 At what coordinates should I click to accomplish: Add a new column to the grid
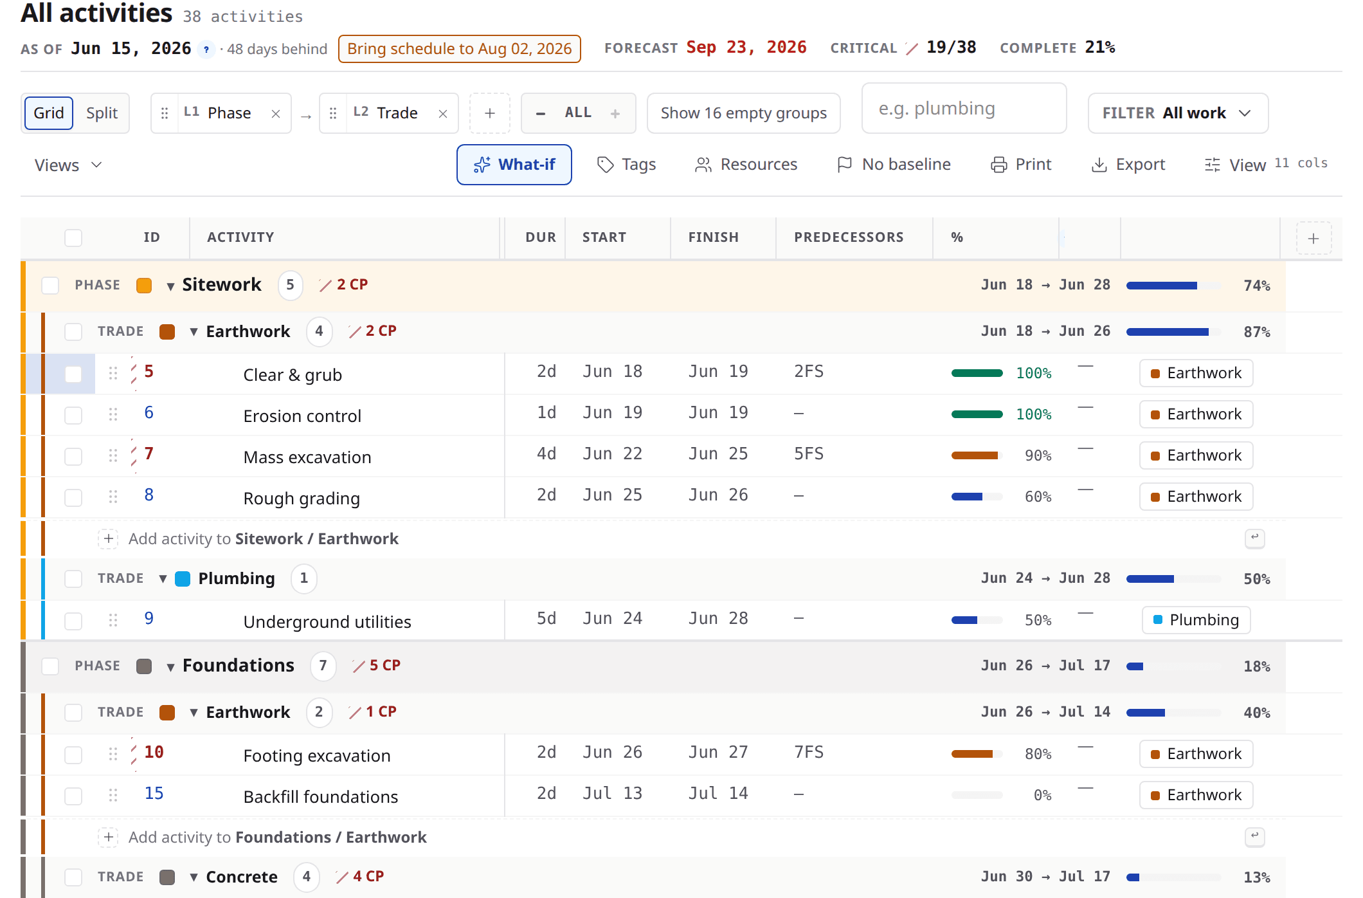tap(1313, 238)
